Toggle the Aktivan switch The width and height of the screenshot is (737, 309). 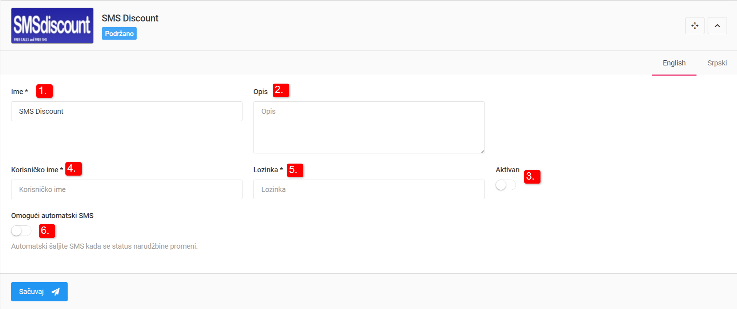pyautogui.click(x=505, y=185)
